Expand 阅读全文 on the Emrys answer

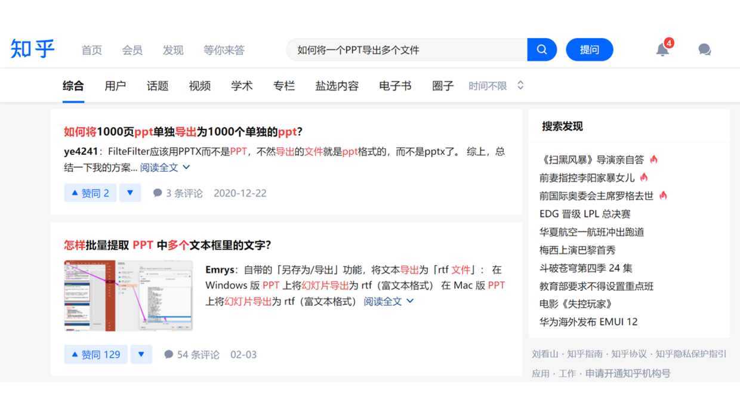click(388, 302)
